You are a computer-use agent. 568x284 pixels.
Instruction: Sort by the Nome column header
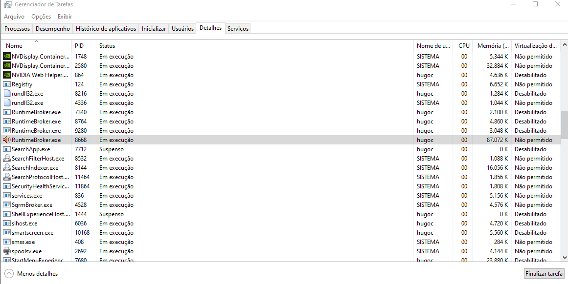click(x=36, y=45)
